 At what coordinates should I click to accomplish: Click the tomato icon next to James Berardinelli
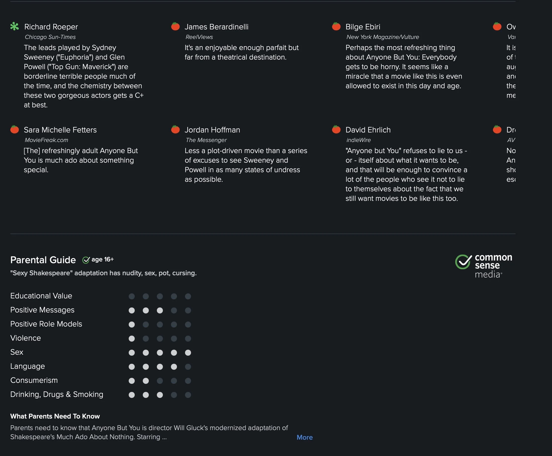175,26
